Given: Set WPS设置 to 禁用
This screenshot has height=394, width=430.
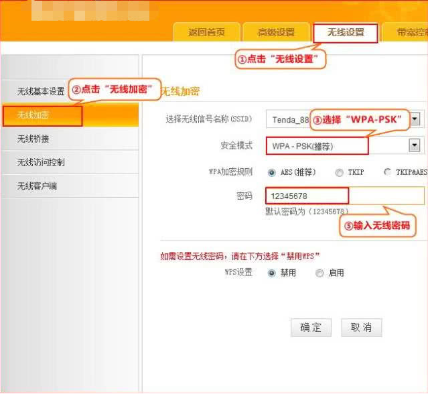Looking at the screenshot, I should click(272, 273).
